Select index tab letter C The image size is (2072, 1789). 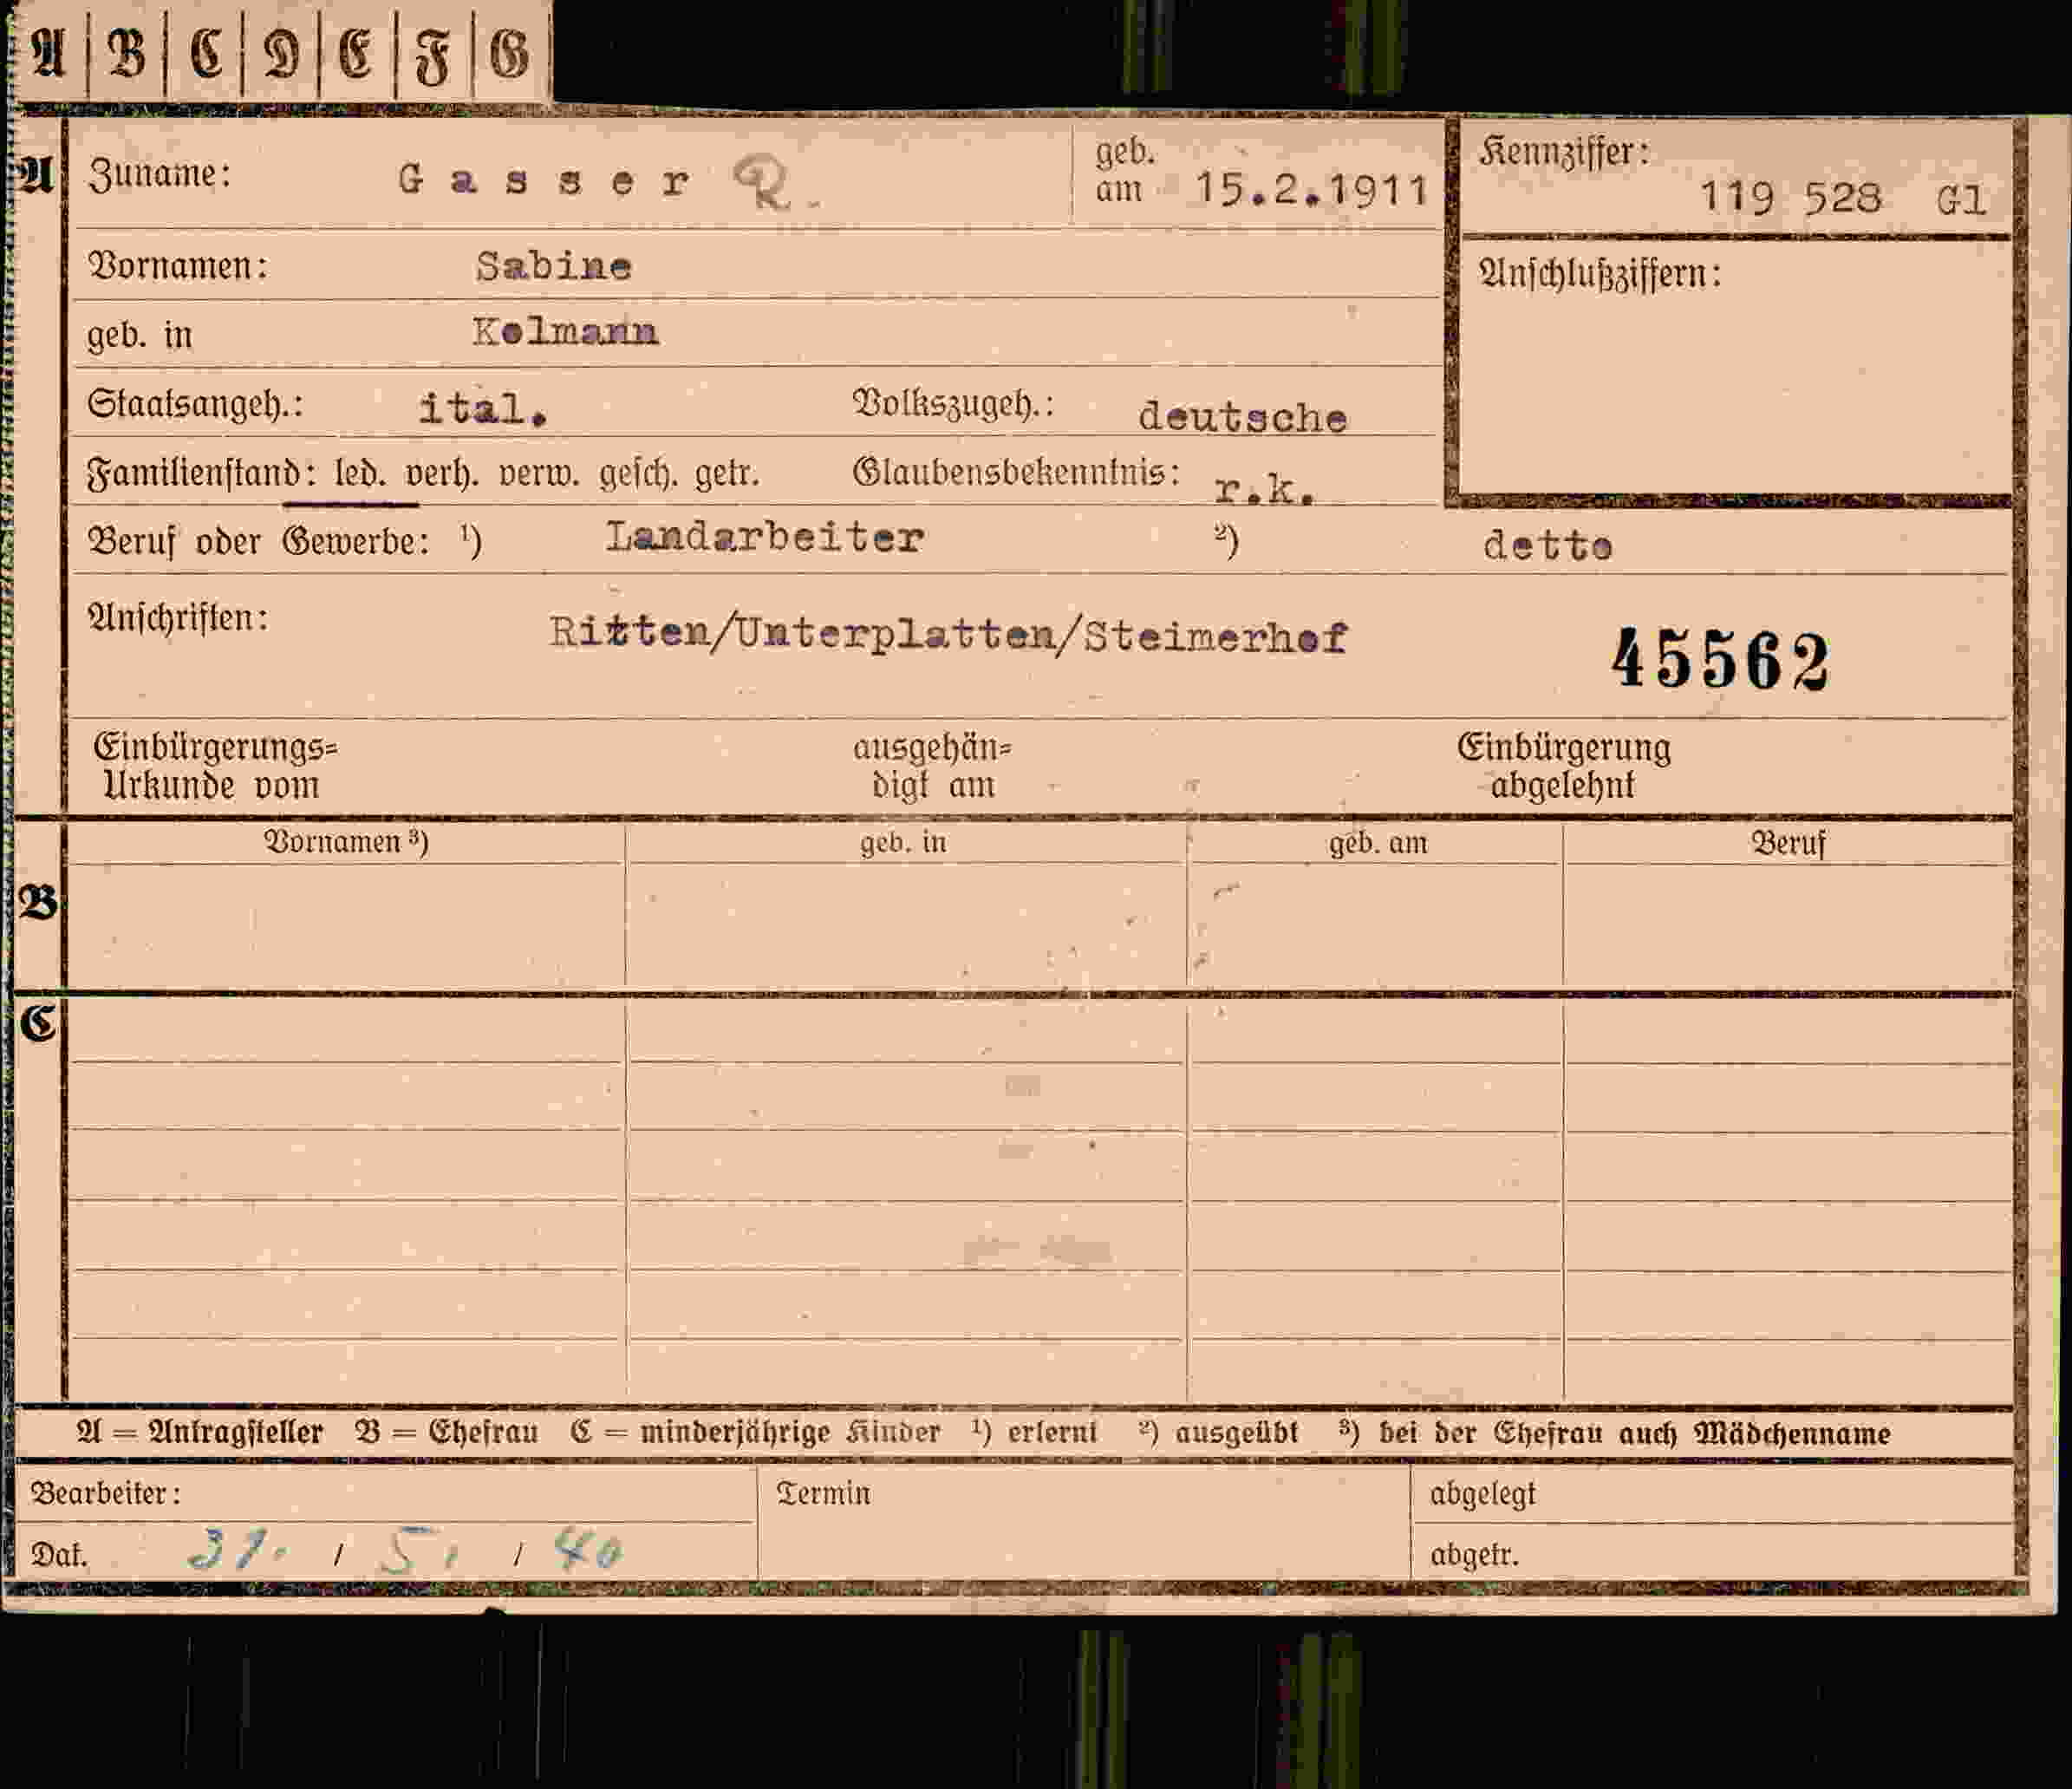tap(206, 54)
